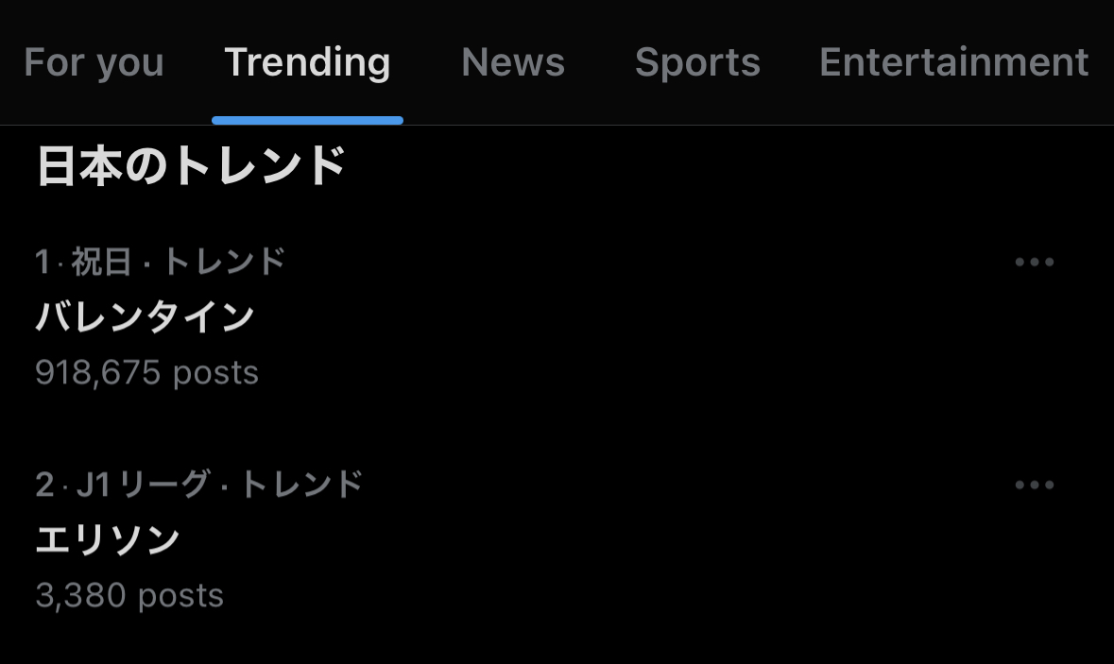Click the 918,675 posts count

click(146, 373)
